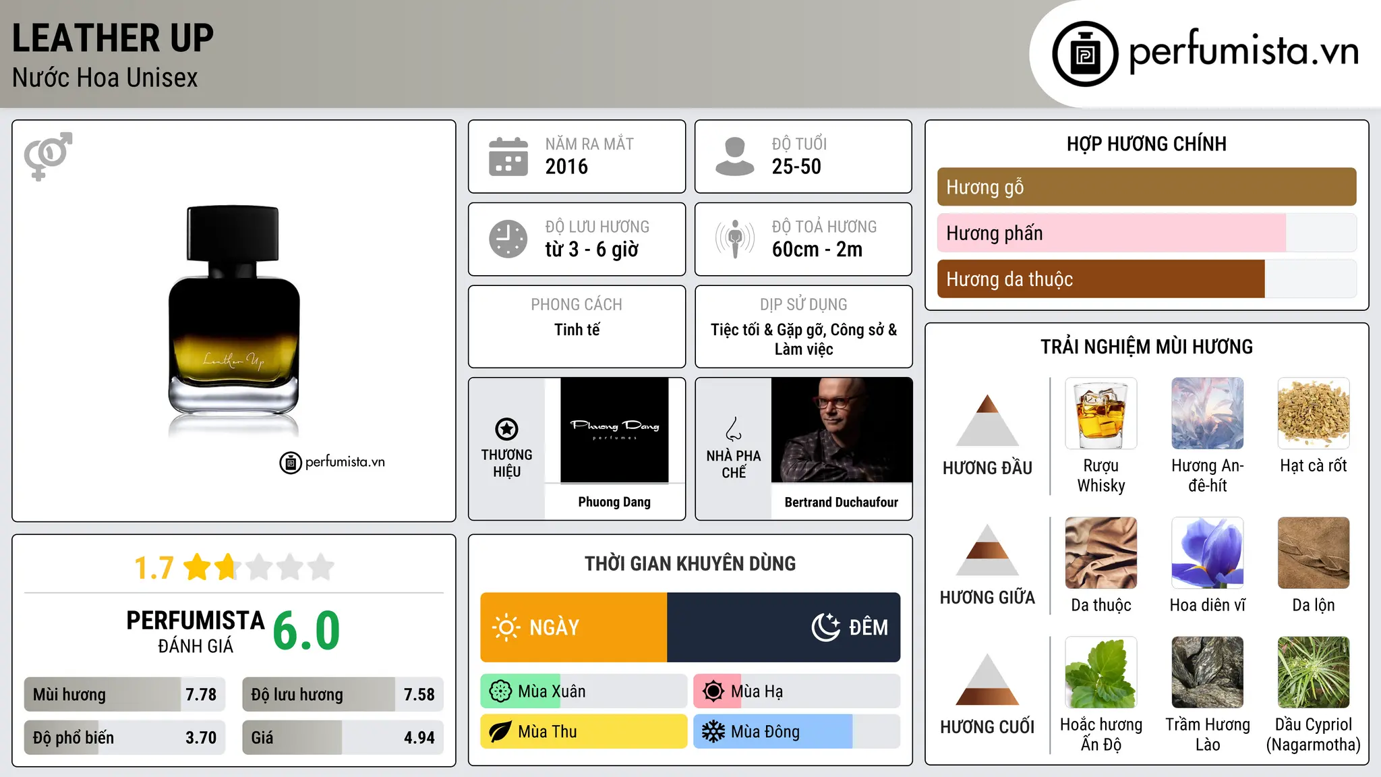This screenshot has width=1381, height=777.
Task: Click the nose icon above Nhà pha chế
Action: pyautogui.click(x=734, y=429)
